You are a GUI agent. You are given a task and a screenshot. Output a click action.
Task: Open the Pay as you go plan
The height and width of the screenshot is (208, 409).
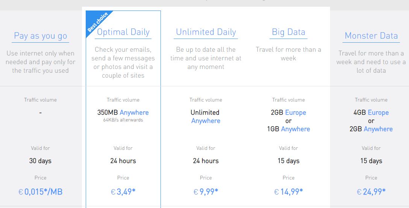tap(40, 36)
